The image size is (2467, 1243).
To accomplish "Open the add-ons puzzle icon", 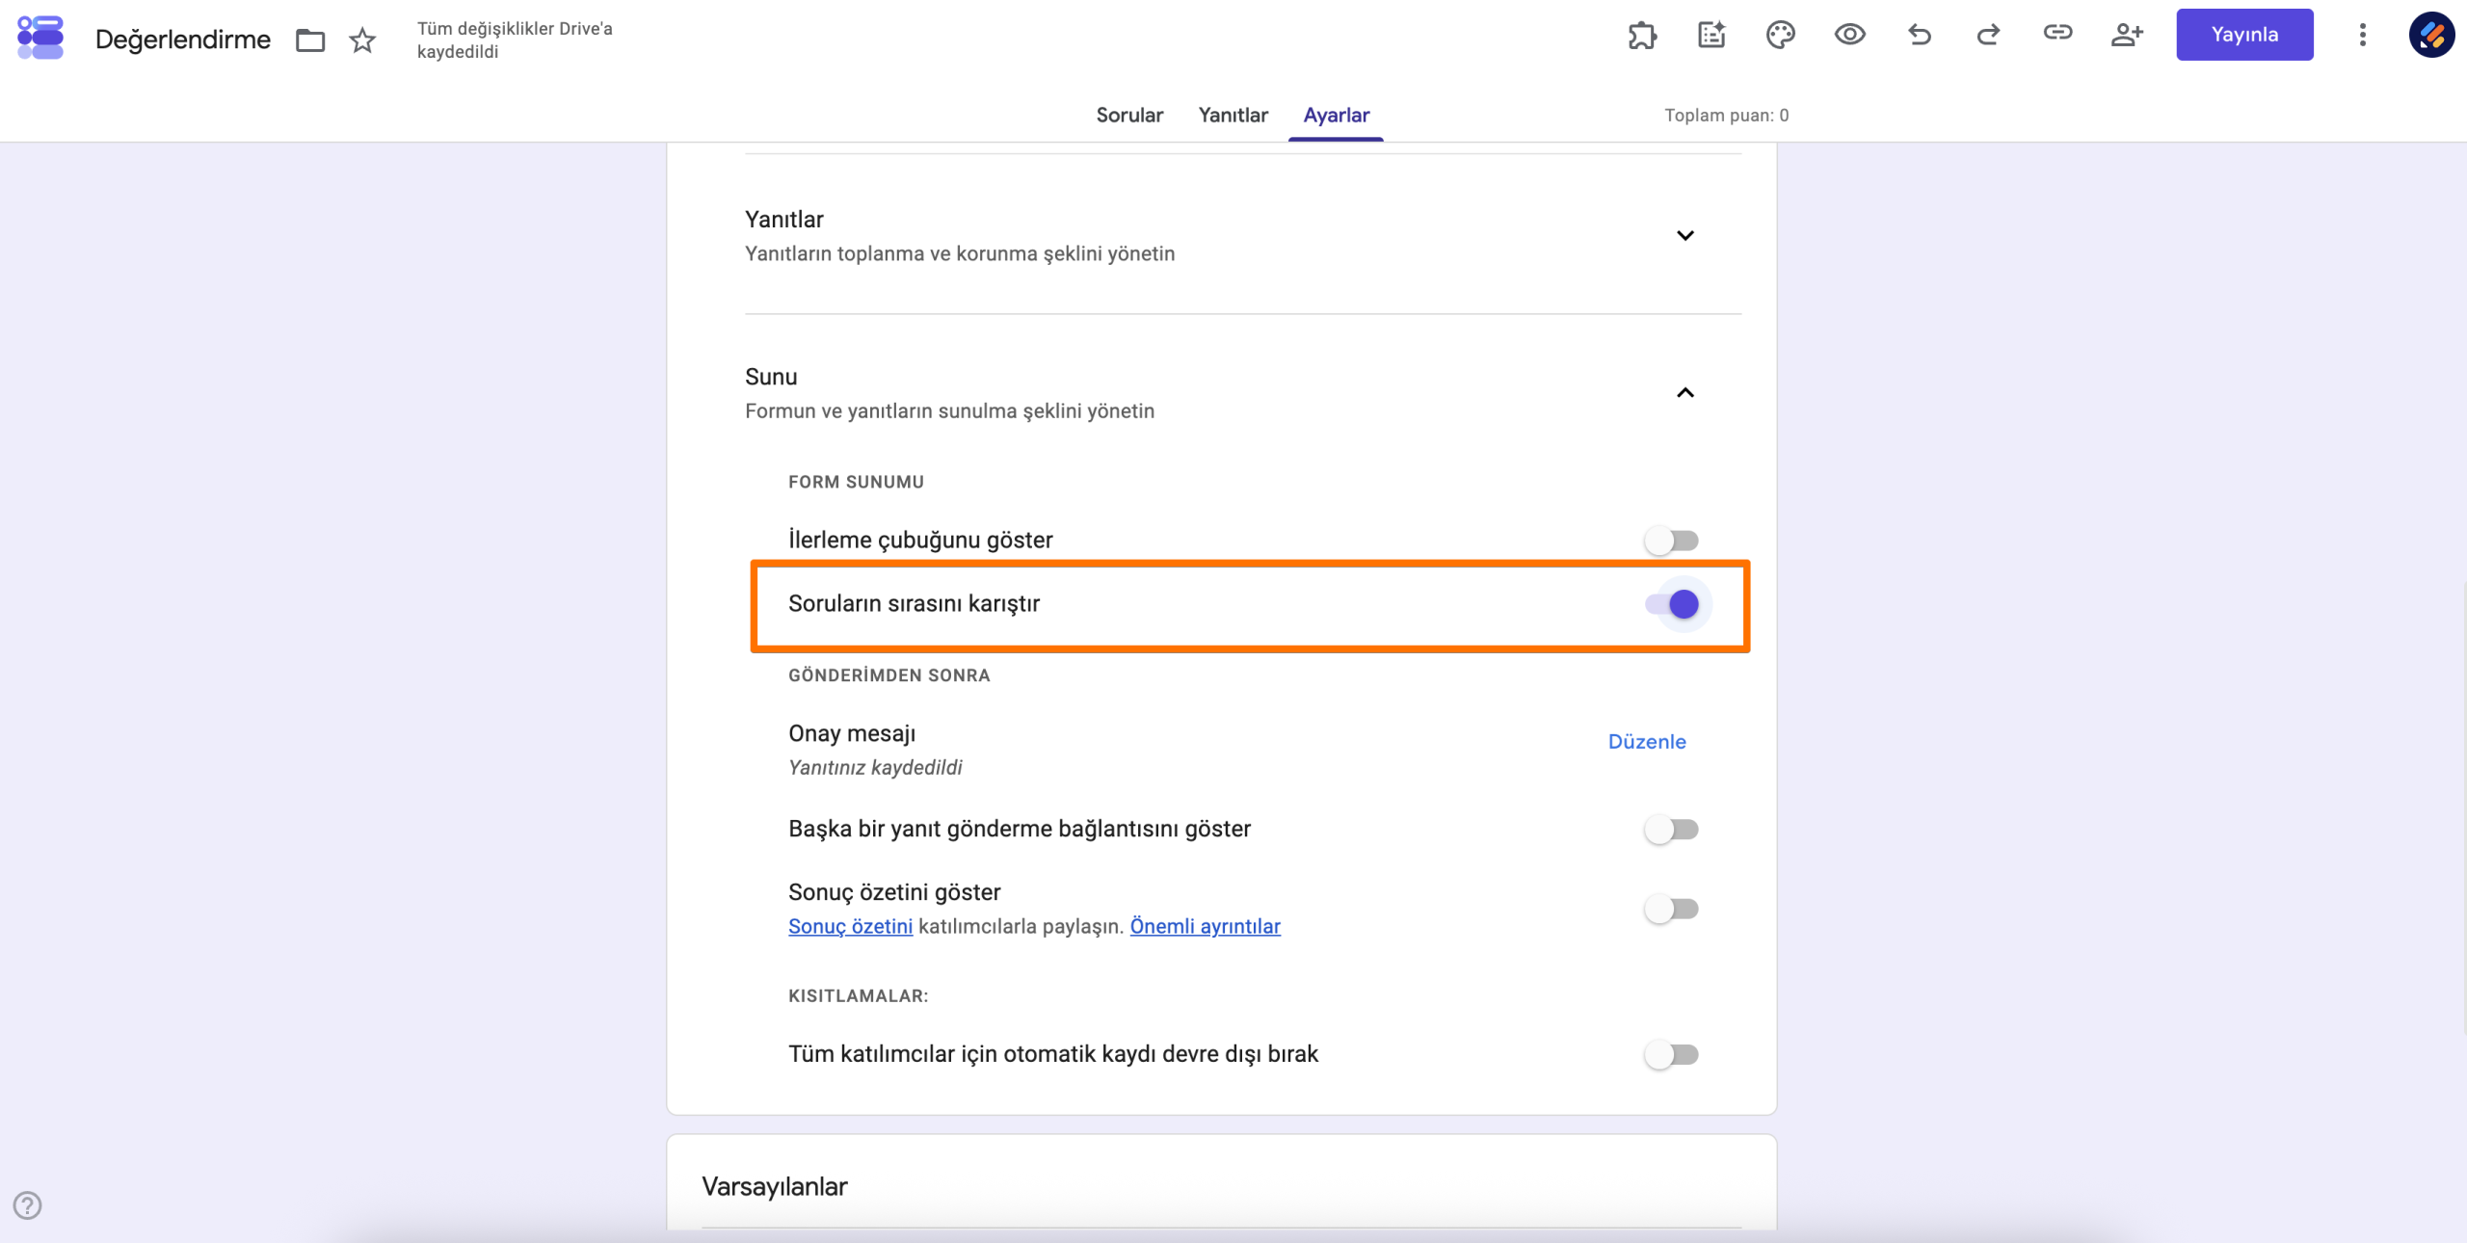I will pos(1642,36).
